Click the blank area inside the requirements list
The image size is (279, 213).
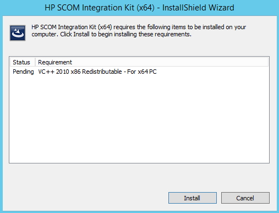[139, 119]
